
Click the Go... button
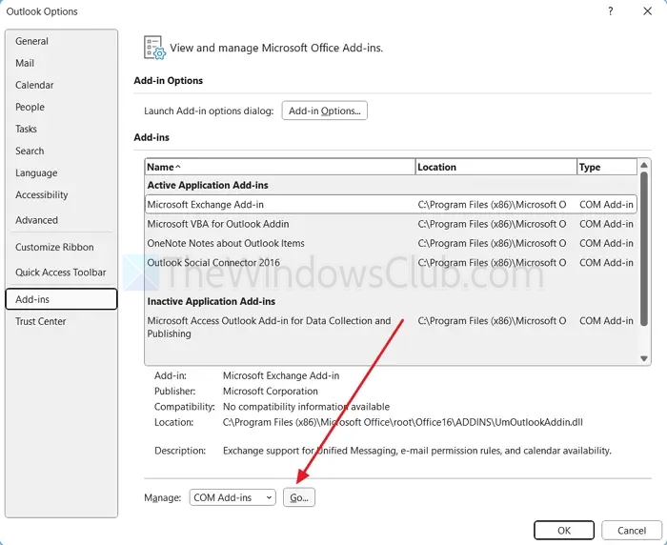pyautogui.click(x=299, y=497)
